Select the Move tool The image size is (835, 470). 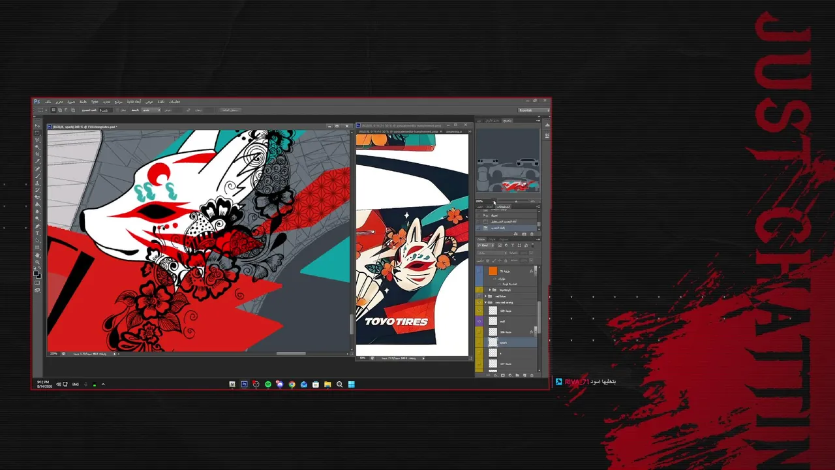click(x=37, y=126)
